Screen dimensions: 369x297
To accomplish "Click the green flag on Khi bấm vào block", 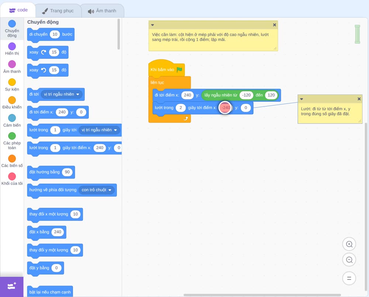I will click(180, 70).
